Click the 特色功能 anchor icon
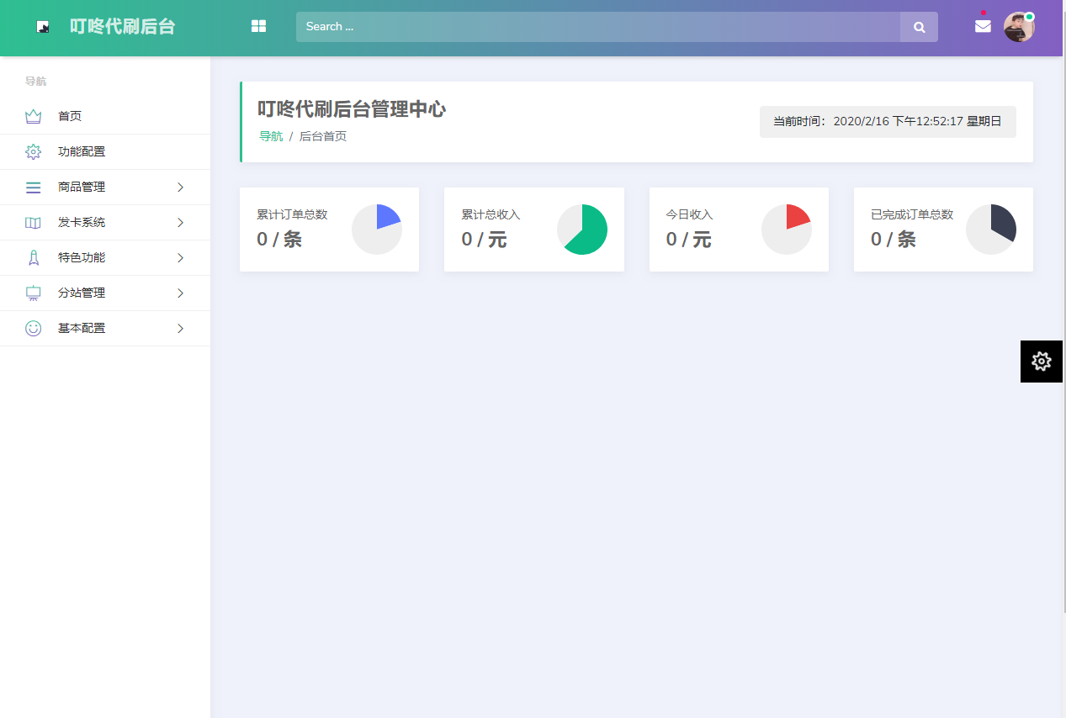1066x718 pixels. tap(33, 257)
